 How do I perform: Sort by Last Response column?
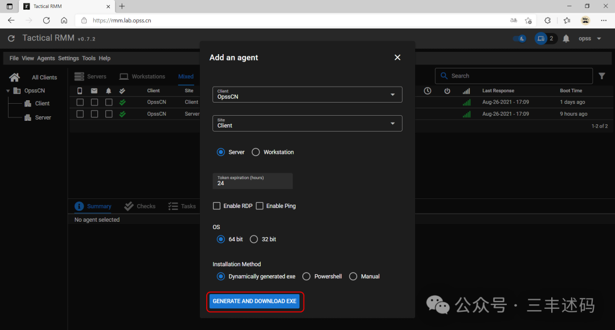498,91
